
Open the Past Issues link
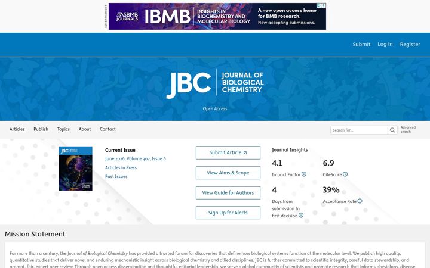tap(116, 177)
